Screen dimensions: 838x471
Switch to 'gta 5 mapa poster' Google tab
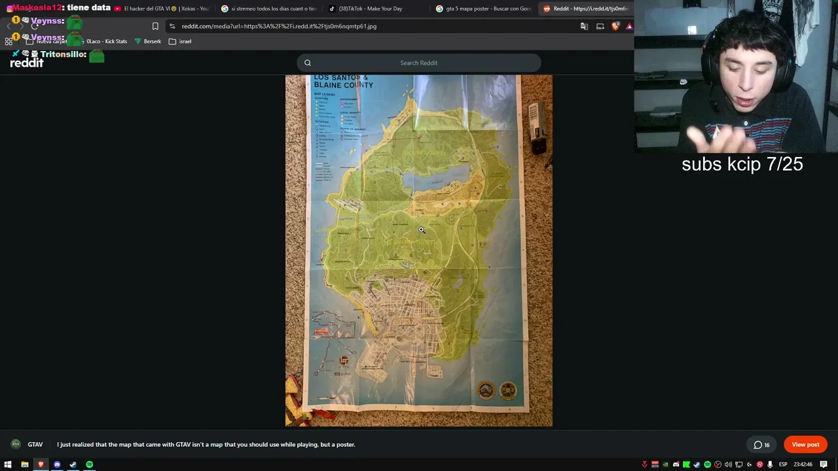(x=484, y=9)
